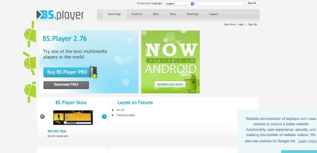Click the BS.player logo
The width and height of the screenshot is (317, 153).
click(60, 15)
